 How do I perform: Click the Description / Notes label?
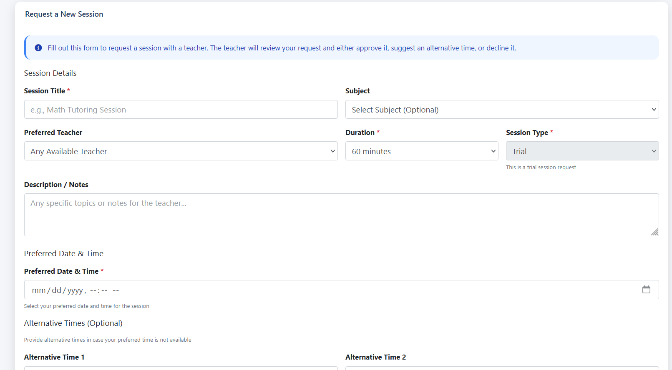56,185
